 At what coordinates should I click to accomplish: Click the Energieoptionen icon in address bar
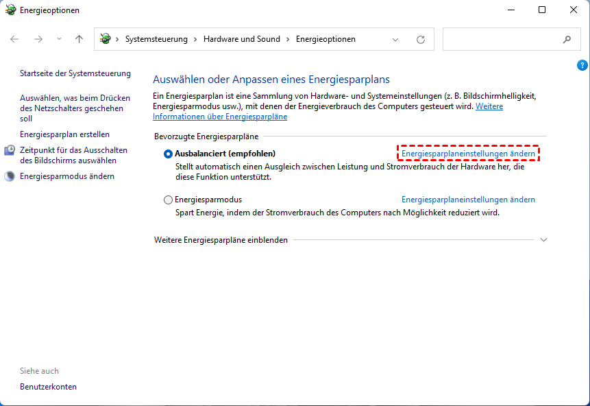106,39
